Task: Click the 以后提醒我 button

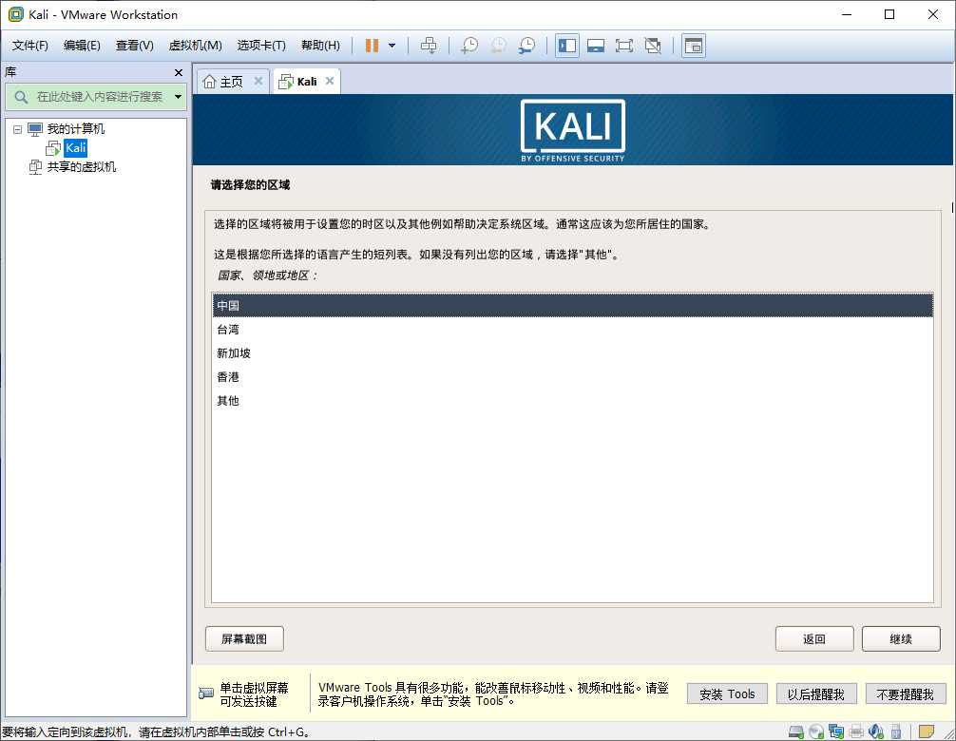Action: (816, 694)
